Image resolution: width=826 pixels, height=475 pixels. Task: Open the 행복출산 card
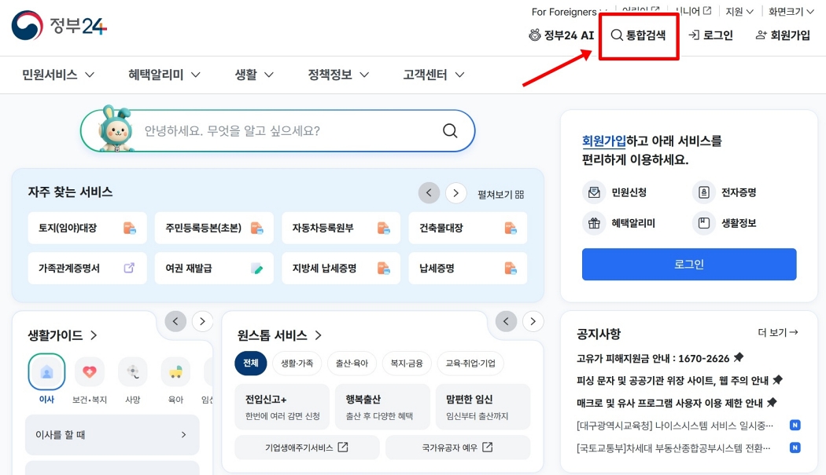tap(382, 407)
